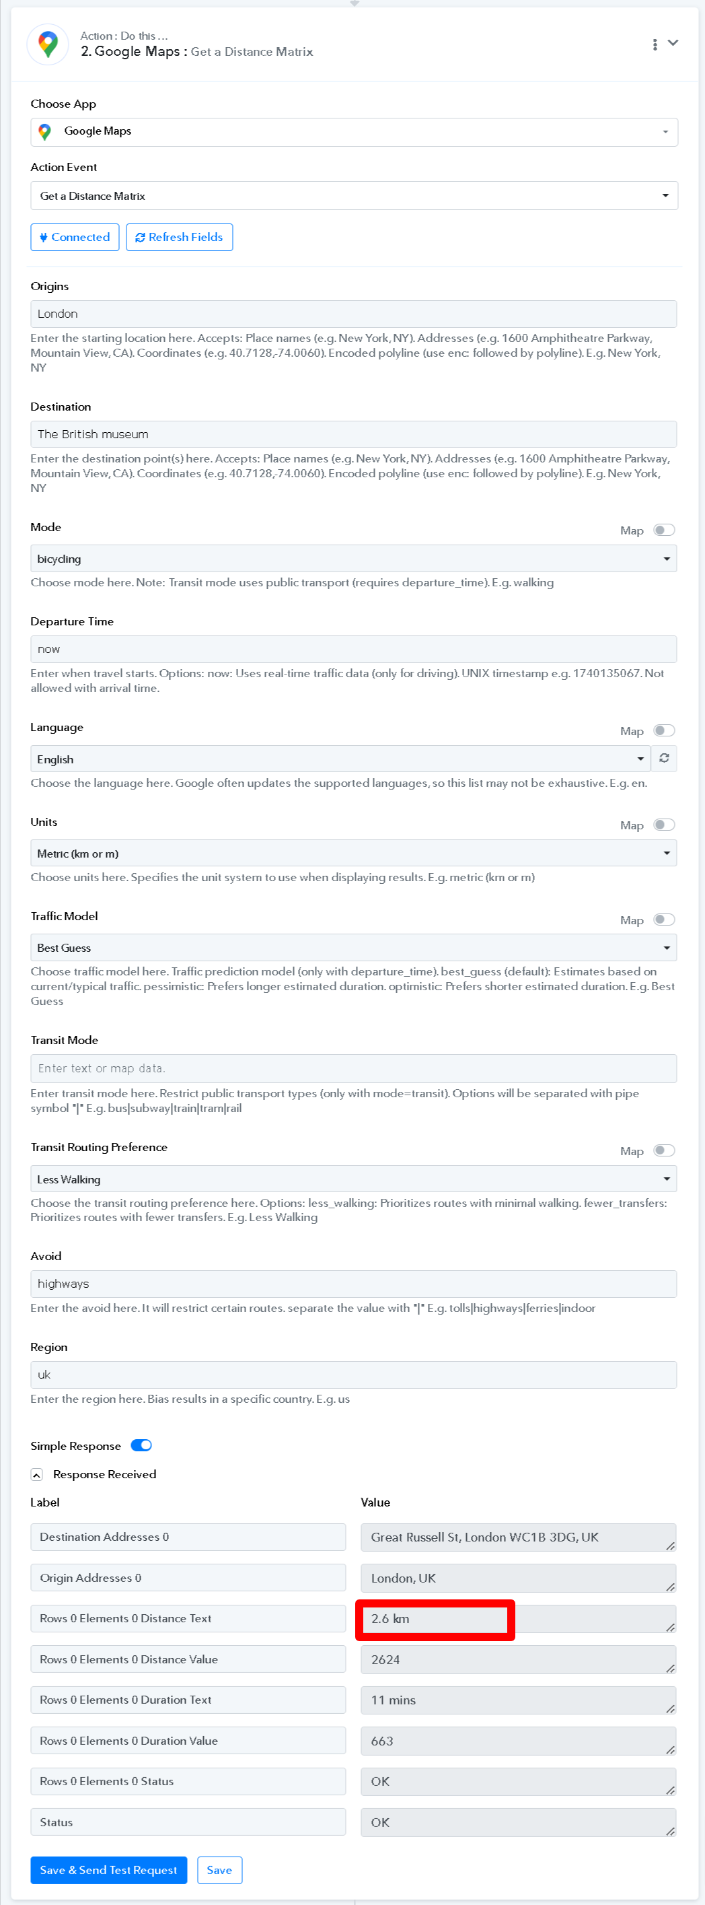Enable the Map switch for Traffic Model
Viewport: 705px width, 1905px height.
pyautogui.click(x=663, y=920)
